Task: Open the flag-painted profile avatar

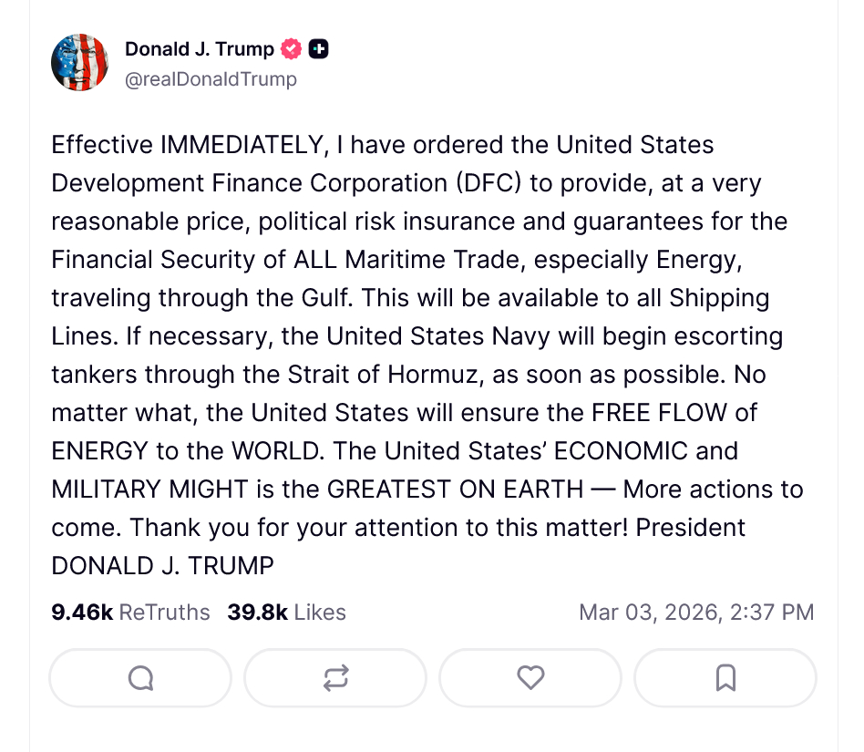Action: click(x=79, y=63)
